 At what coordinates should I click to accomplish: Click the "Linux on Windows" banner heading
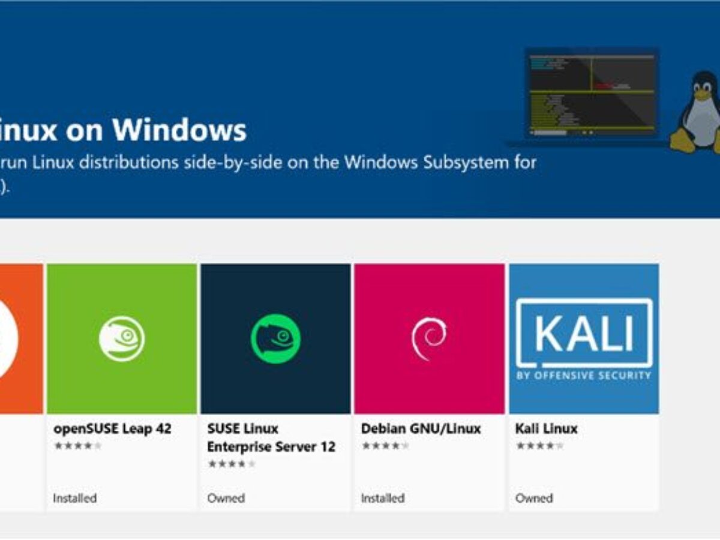point(123,130)
